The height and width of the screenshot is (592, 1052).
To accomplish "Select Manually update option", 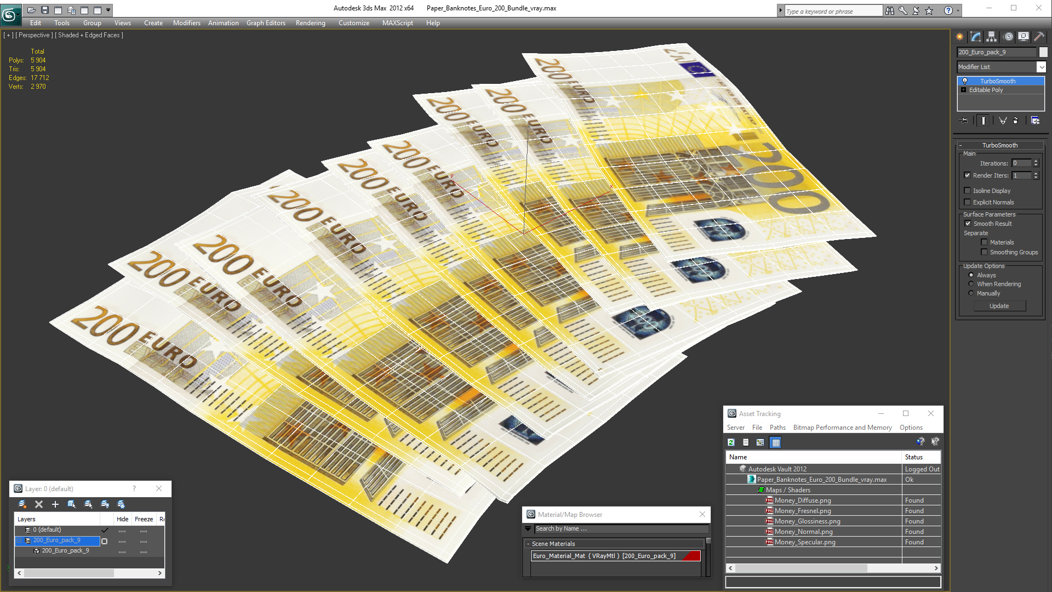I will 971,293.
